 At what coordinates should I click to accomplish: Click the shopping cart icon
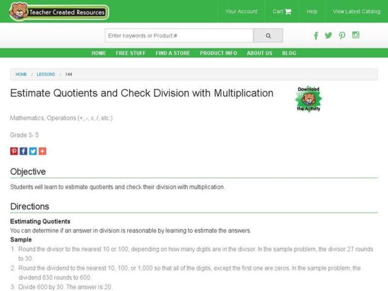pos(289,11)
